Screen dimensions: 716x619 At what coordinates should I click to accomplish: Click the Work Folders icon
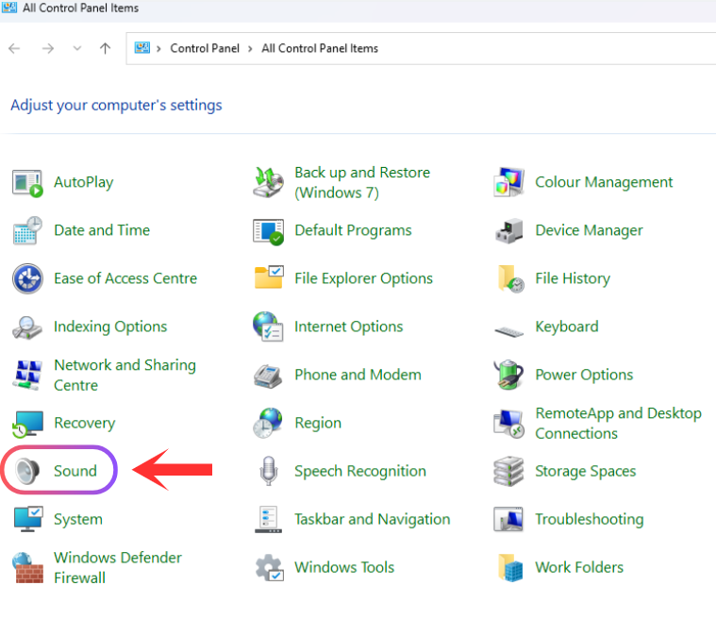510,568
